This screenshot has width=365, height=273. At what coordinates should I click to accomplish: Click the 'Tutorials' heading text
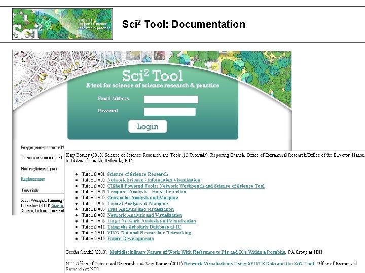click(x=29, y=190)
